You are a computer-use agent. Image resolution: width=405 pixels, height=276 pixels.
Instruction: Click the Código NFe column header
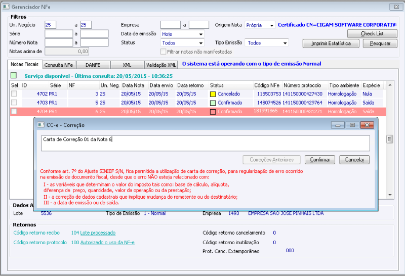click(267, 85)
